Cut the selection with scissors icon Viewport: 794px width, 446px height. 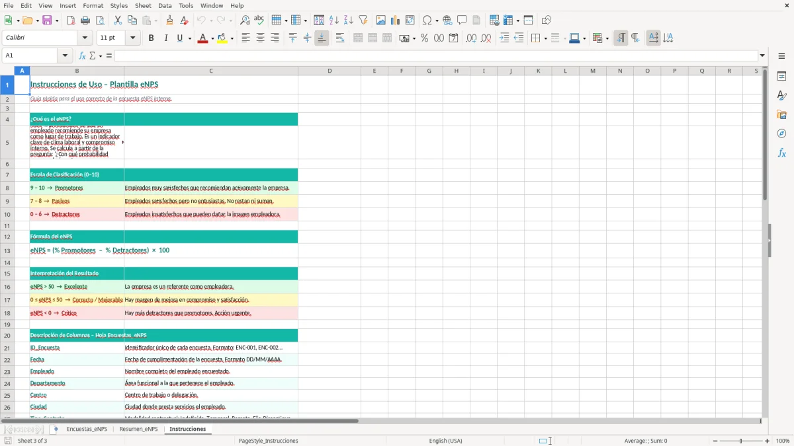coord(118,20)
